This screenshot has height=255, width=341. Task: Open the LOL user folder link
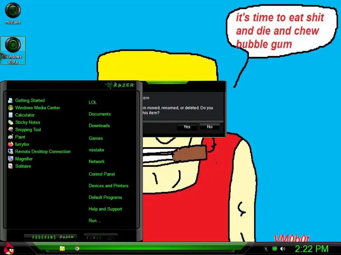[x=93, y=102]
